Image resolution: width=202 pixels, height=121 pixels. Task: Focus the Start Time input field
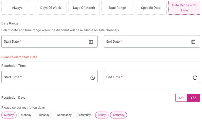tap(49, 77)
